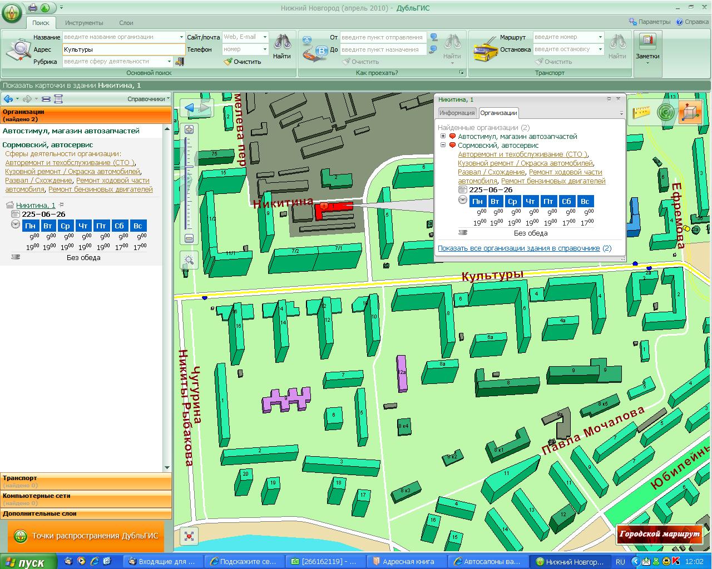Screen dimensions: 712x569
Task: Click the Адрес input field with Культуры
Action: [x=122, y=49]
